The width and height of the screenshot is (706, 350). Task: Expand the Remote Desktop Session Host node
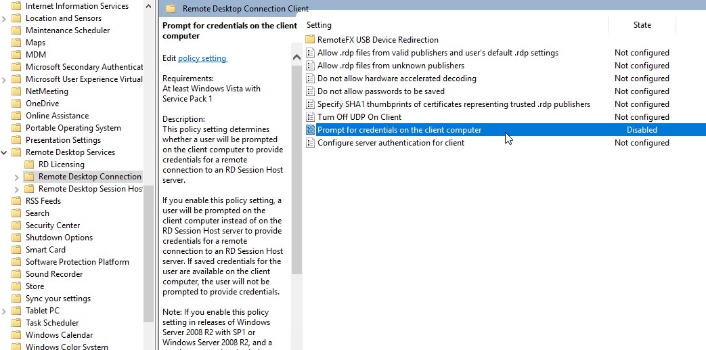[17, 189]
